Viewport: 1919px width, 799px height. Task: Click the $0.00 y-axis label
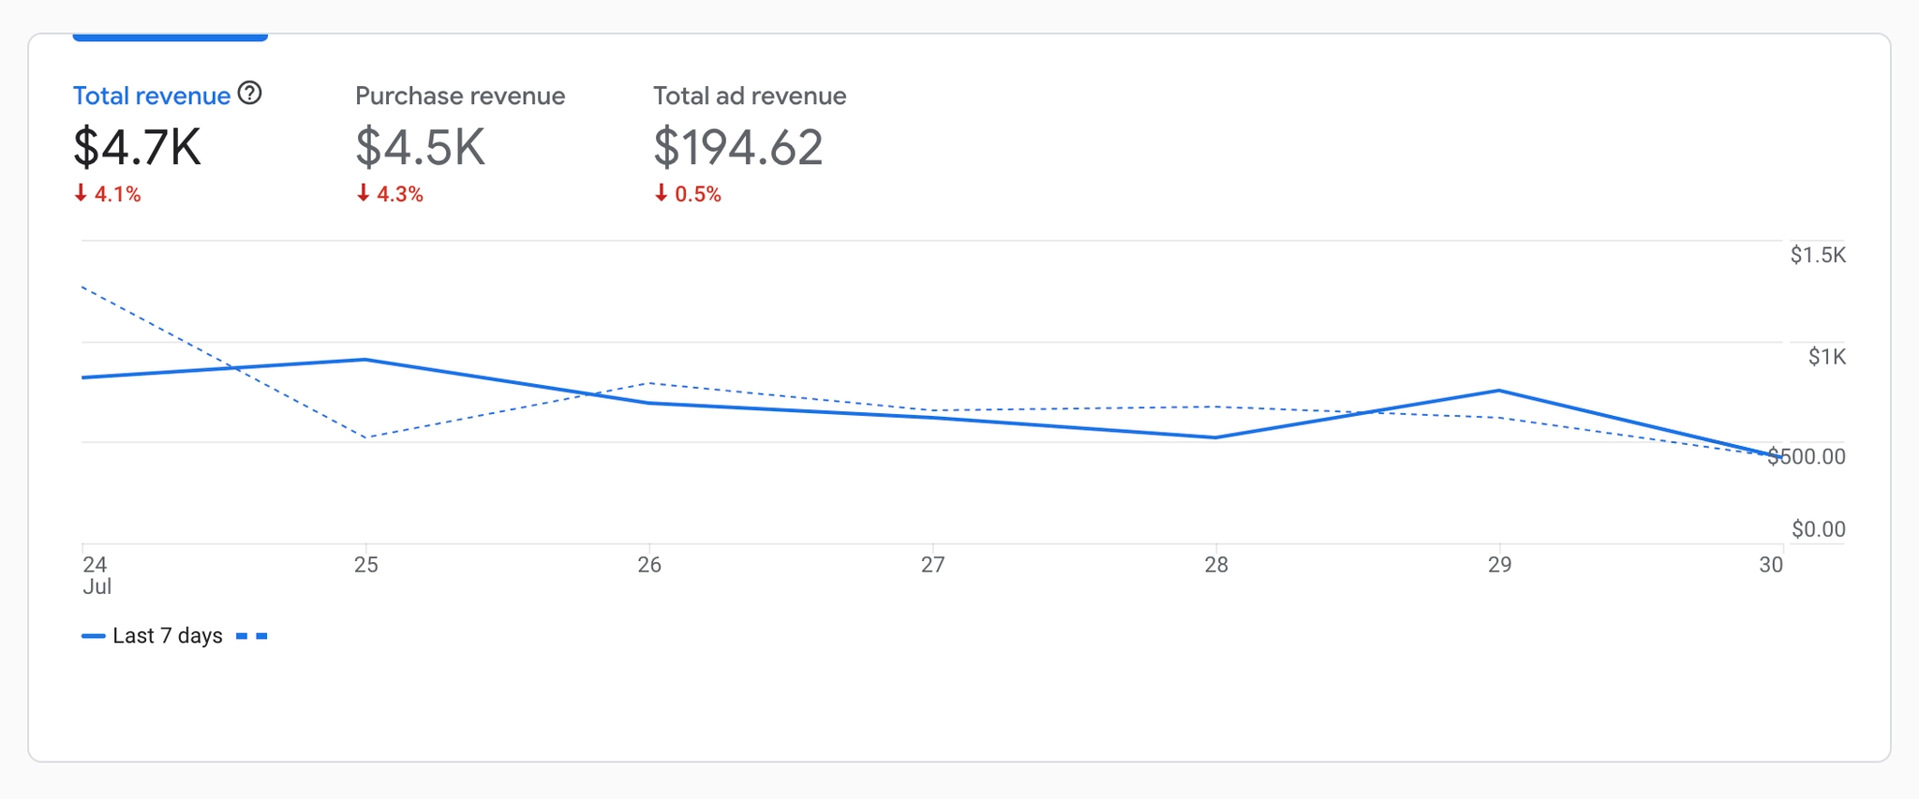click(1818, 529)
